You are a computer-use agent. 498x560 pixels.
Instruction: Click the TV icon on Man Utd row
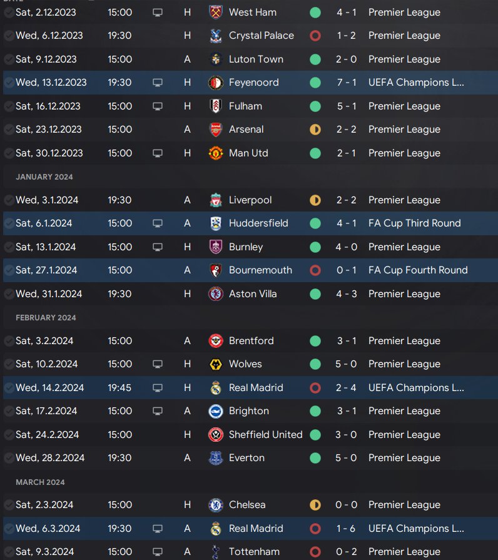point(158,153)
